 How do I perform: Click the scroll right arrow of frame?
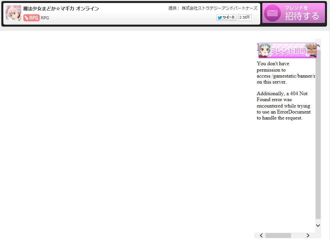[308, 236]
